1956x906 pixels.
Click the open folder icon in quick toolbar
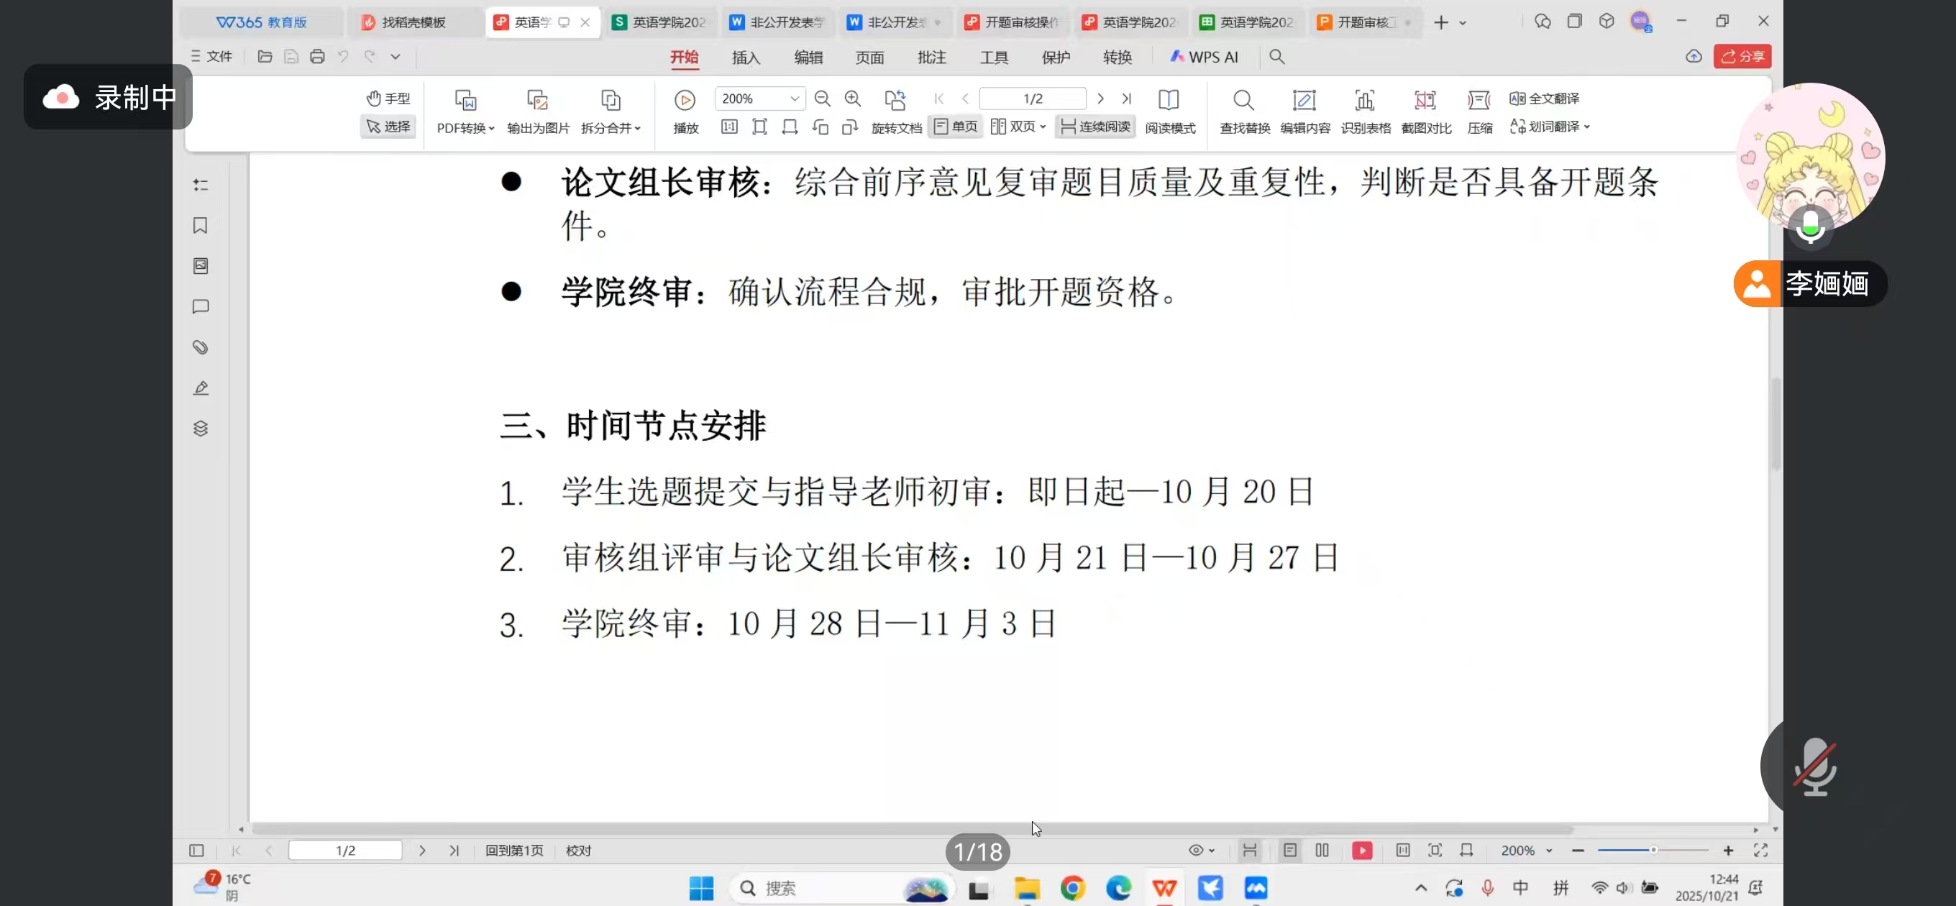click(x=265, y=56)
